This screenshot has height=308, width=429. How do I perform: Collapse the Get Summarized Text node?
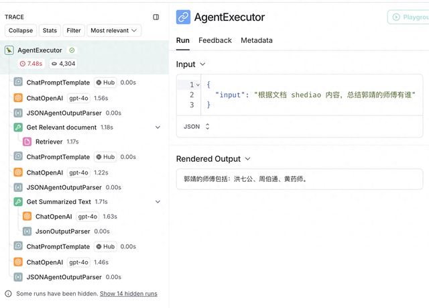[158, 202]
